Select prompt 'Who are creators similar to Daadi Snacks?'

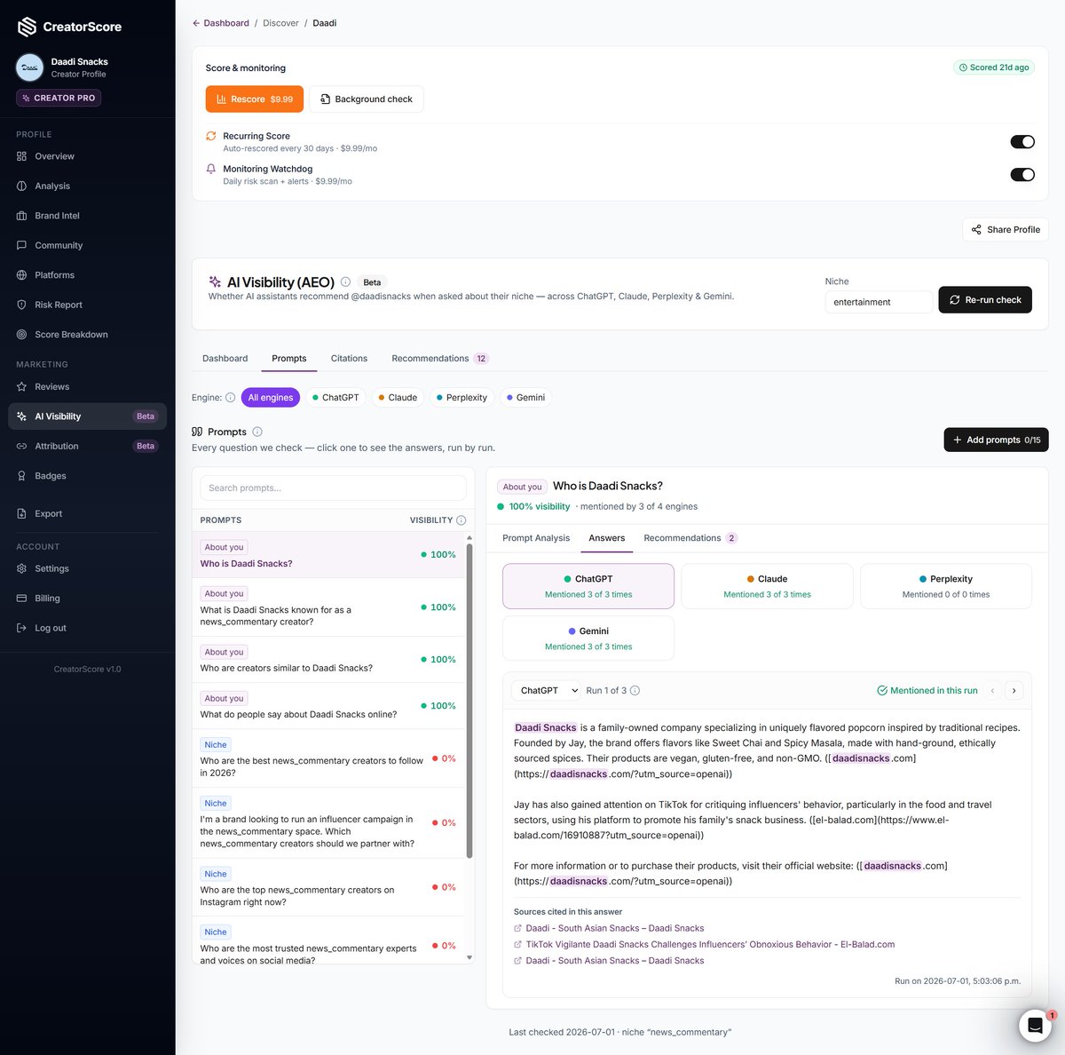tap(328, 660)
